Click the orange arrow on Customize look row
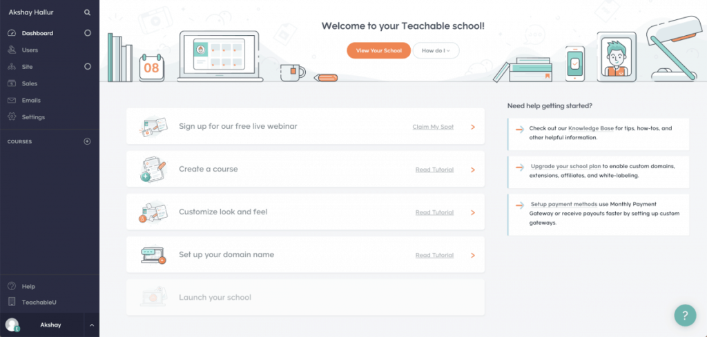The width and height of the screenshot is (707, 337). coord(473,212)
